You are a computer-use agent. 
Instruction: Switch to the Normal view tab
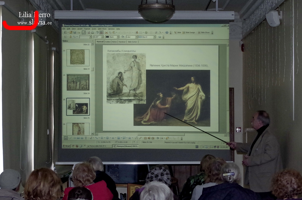coord(100,42)
